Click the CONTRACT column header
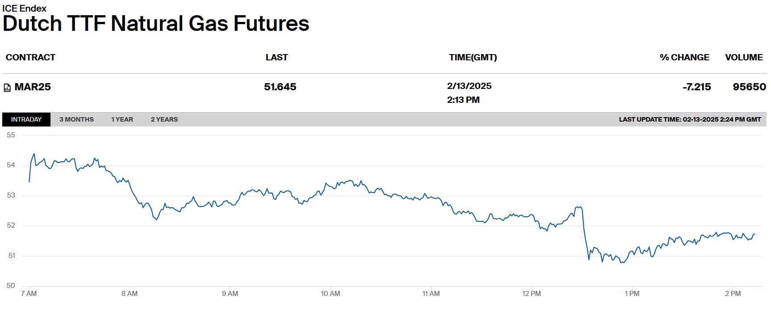Screen dimensions: 771x312 click(30, 57)
